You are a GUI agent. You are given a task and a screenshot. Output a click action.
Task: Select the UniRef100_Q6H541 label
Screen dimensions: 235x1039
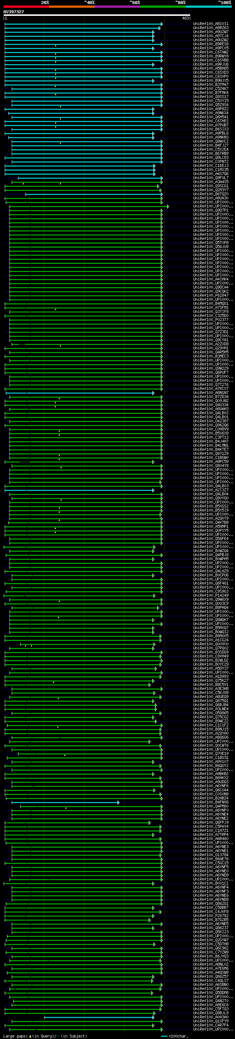211,117
